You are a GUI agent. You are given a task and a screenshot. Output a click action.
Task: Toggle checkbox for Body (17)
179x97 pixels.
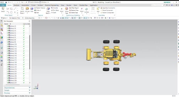point(8,60)
